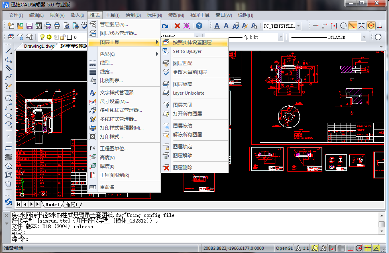
Task: Click the redo arrow icon
Action: tap(165, 26)
